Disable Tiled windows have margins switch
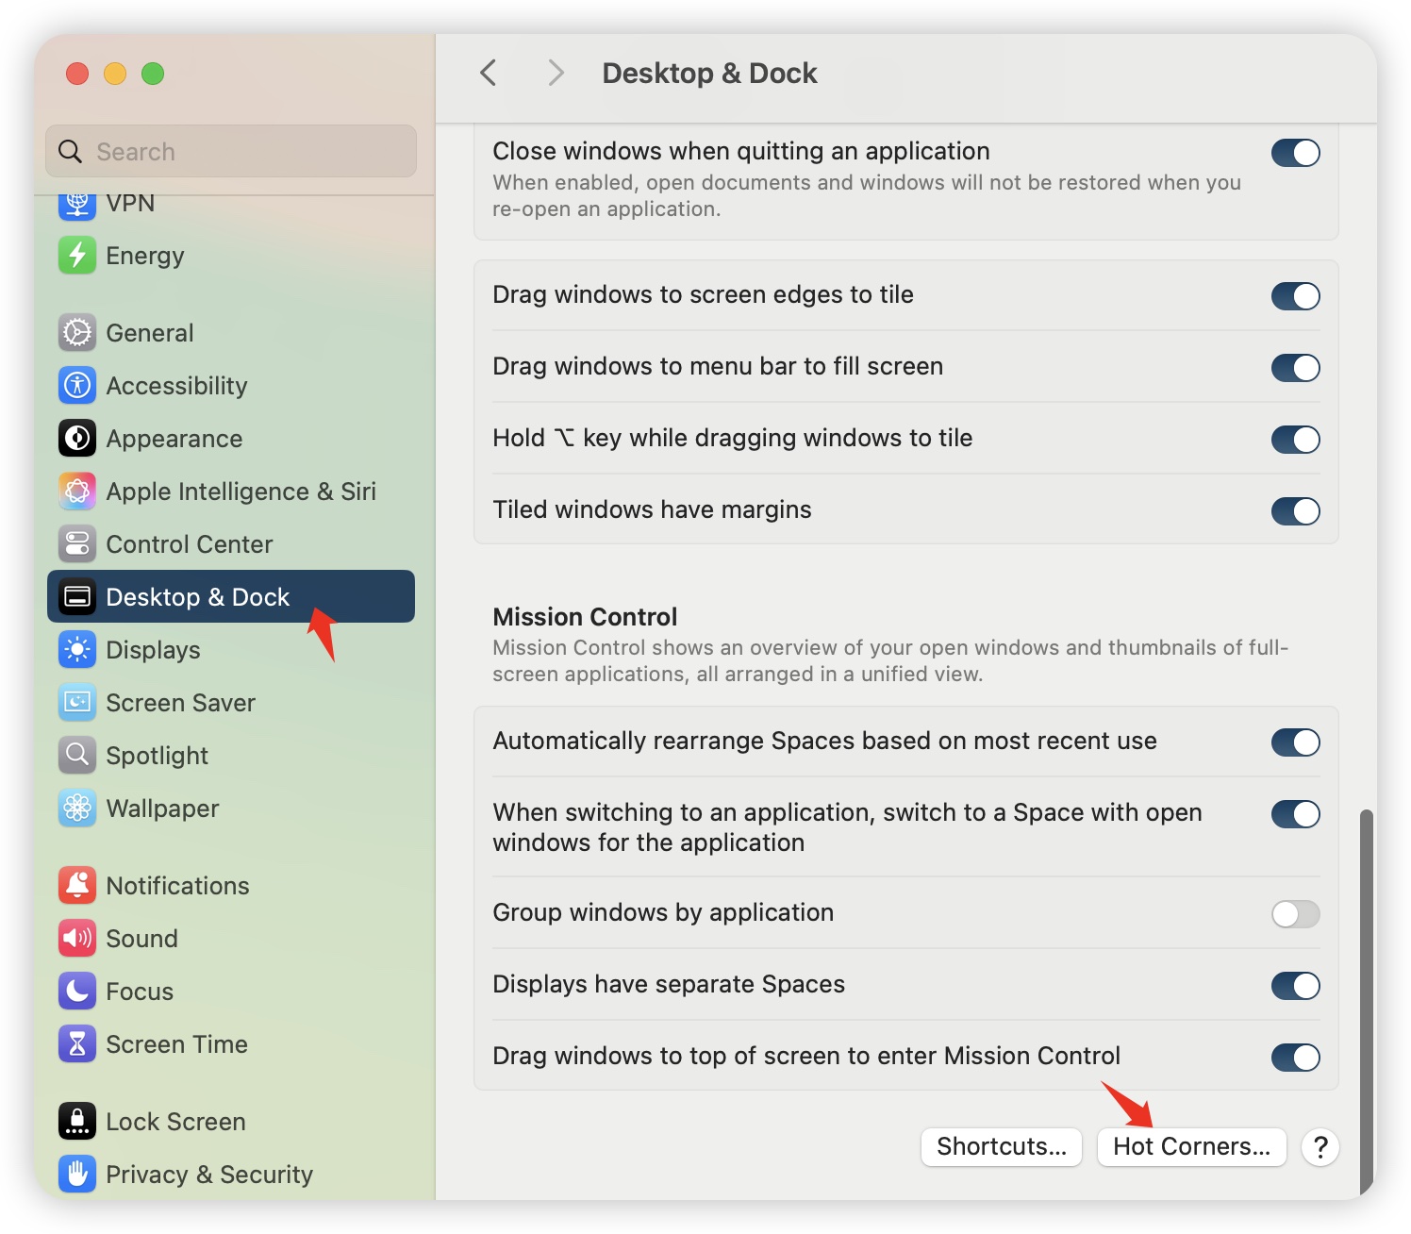 coord(1296,511)
